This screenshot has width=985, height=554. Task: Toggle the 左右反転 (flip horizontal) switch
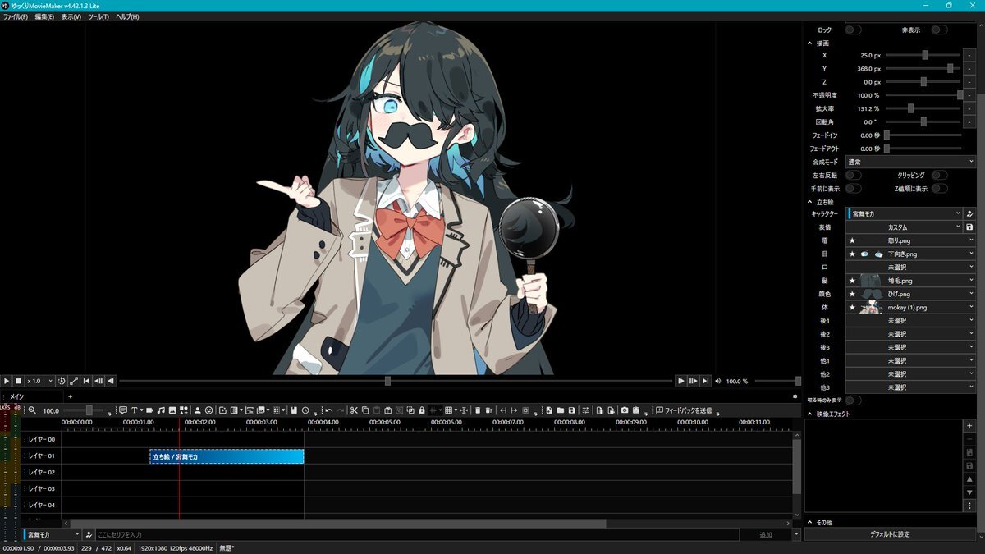(853, 175)
